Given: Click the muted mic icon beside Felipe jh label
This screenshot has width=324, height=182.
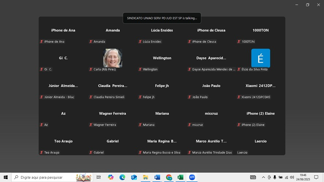Looking at the screenshot, I should (140, 97).
